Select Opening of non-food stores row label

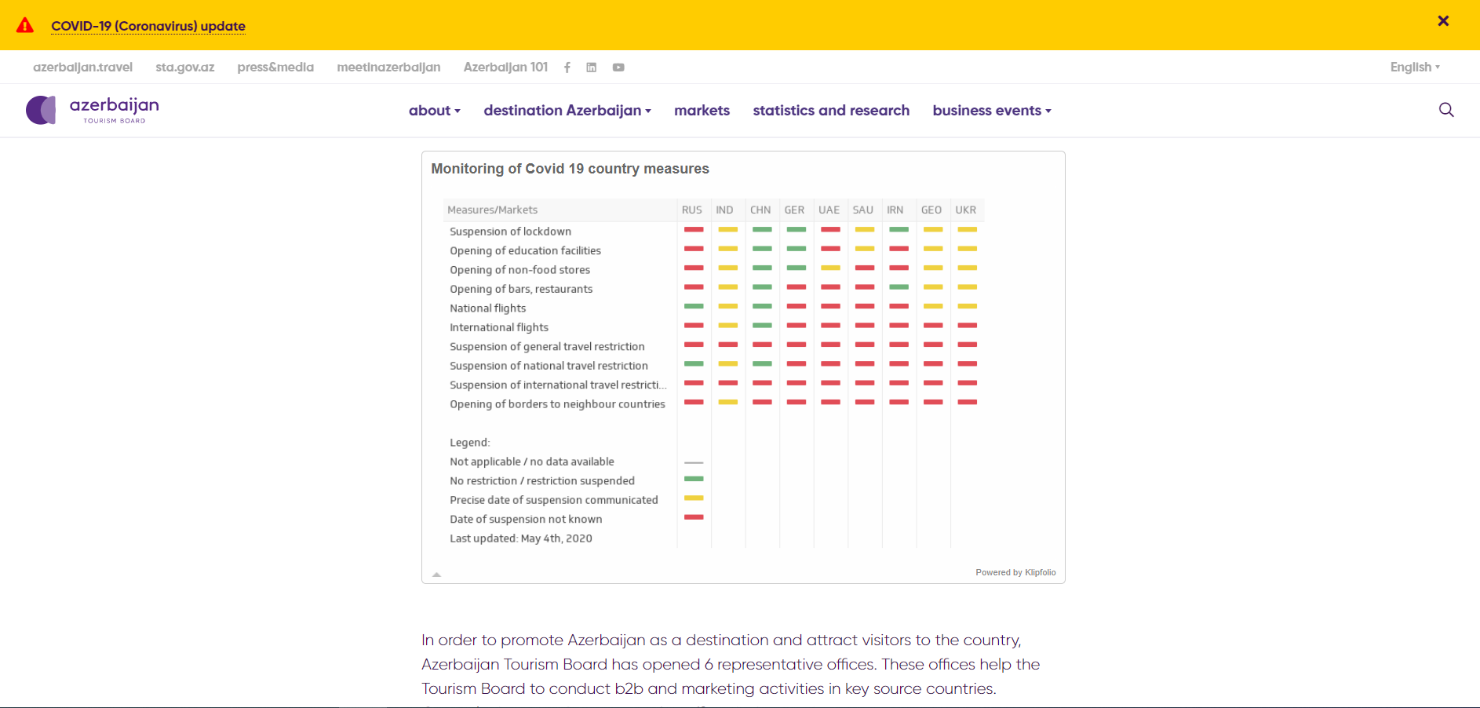coord(519,270)
